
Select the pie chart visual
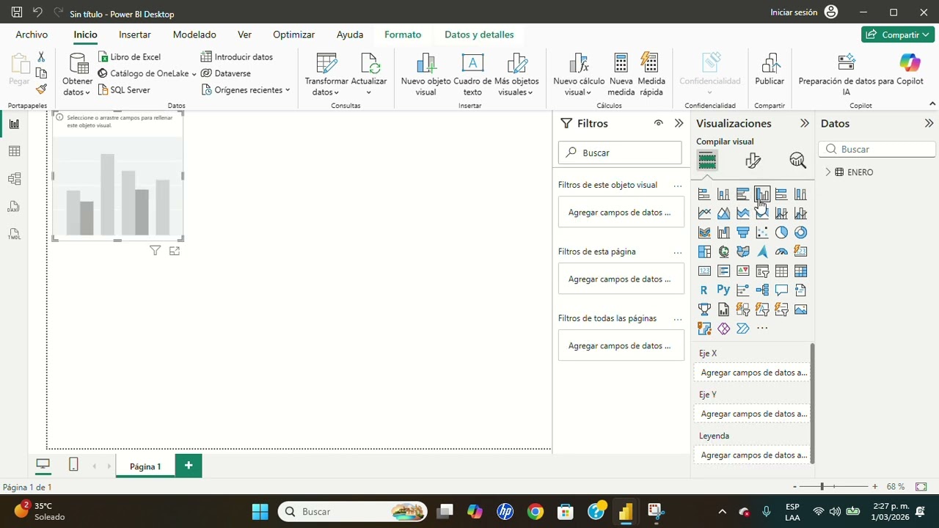(x=781, y=232)
